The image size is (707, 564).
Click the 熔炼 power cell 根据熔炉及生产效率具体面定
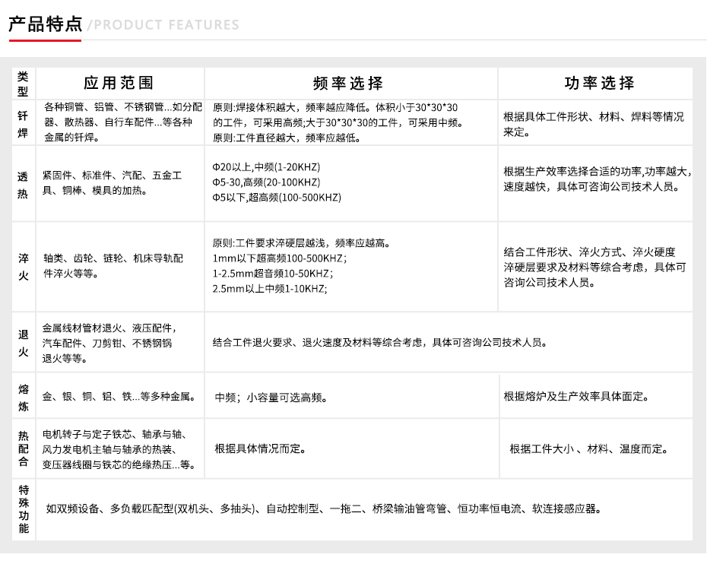click(576, 396)
